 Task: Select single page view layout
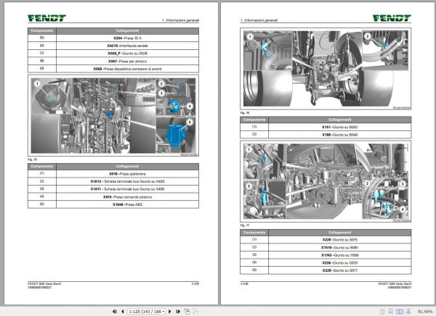(382, 312)
